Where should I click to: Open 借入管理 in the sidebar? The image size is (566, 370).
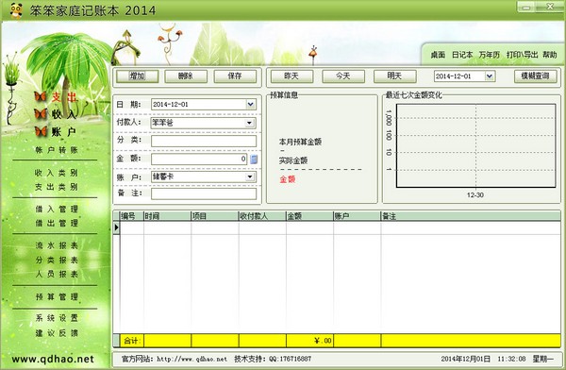tap(57, 209)
